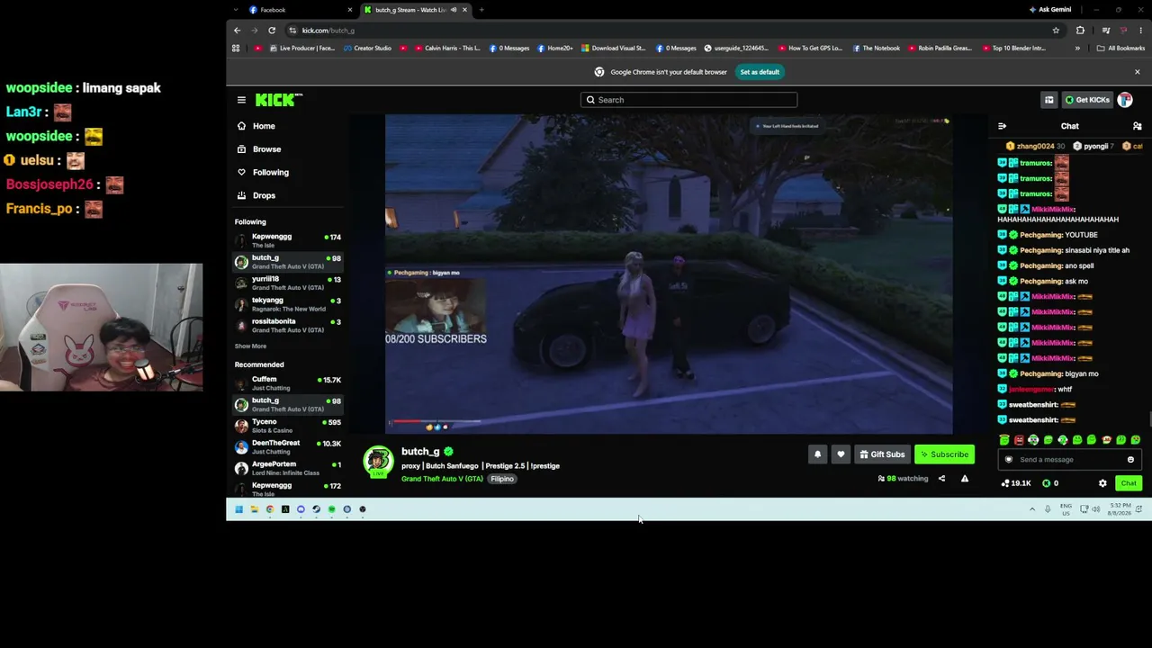This screenshot has height=648, width=1152.
Task: Select the Filipino language tag
Action: pos(502,479)
